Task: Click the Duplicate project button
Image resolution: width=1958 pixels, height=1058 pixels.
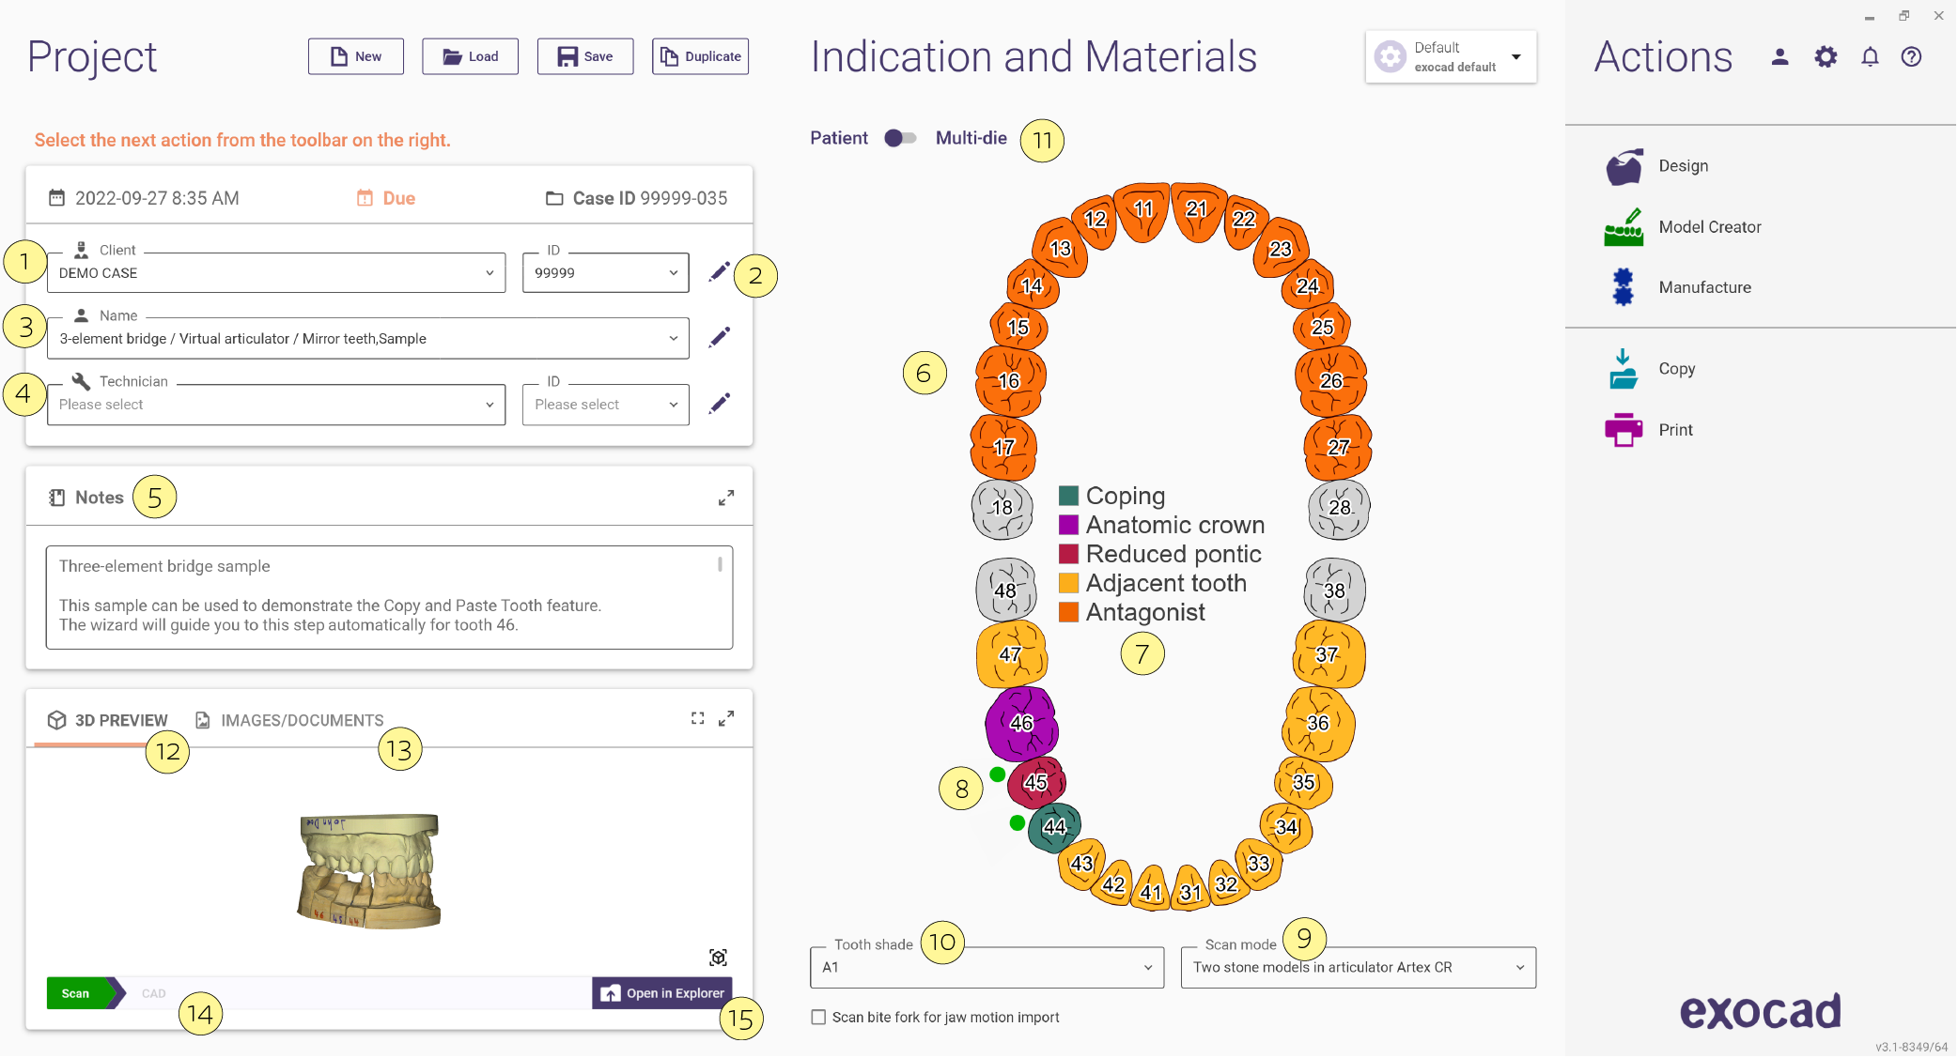Action: click(700, 56)
